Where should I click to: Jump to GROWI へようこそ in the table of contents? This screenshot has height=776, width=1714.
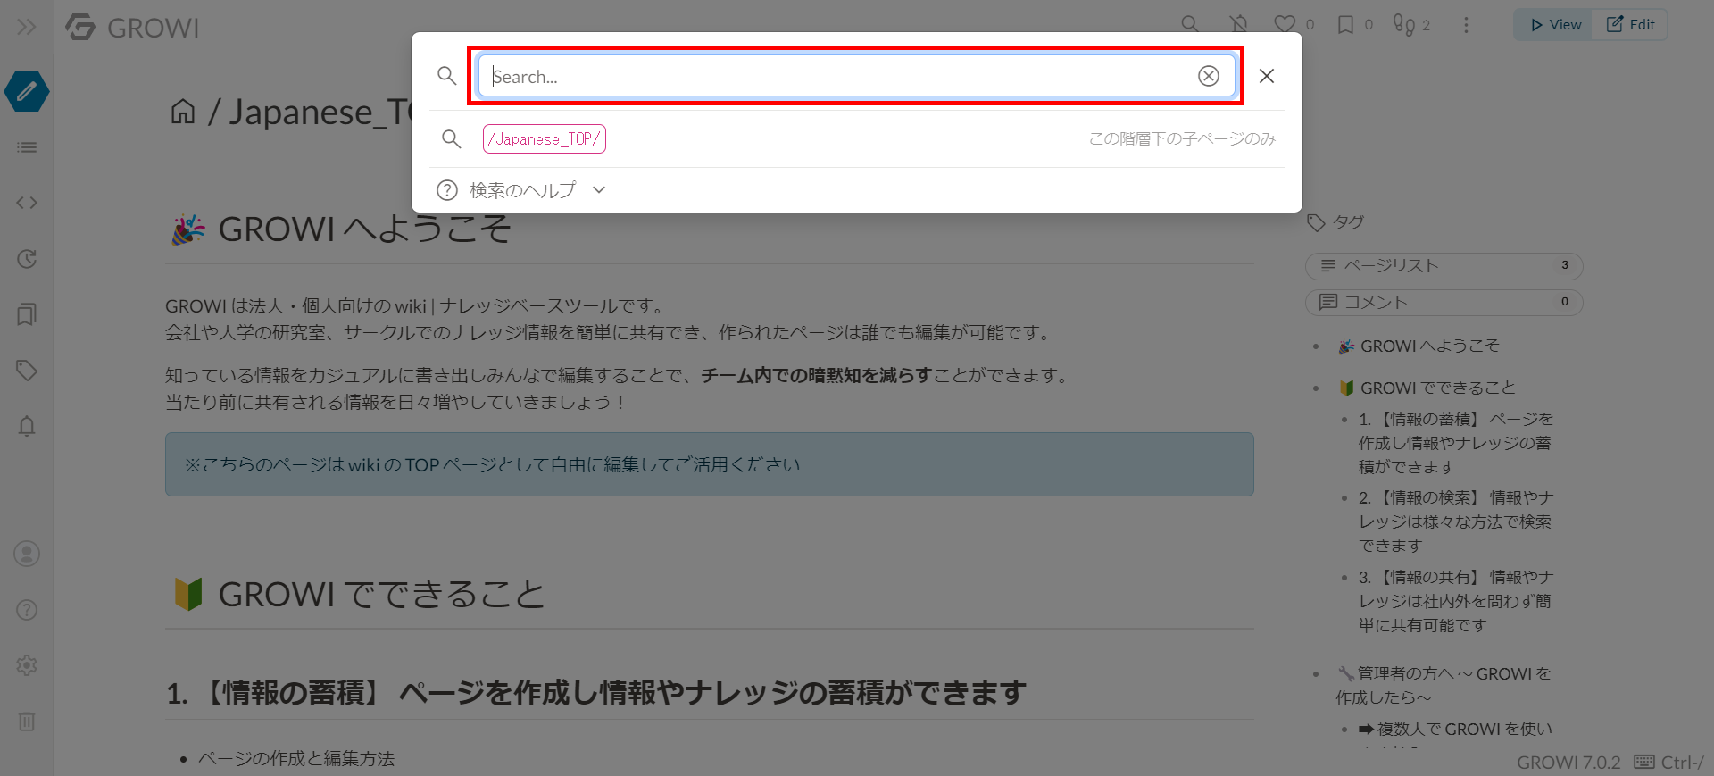tap(1419, 346)
